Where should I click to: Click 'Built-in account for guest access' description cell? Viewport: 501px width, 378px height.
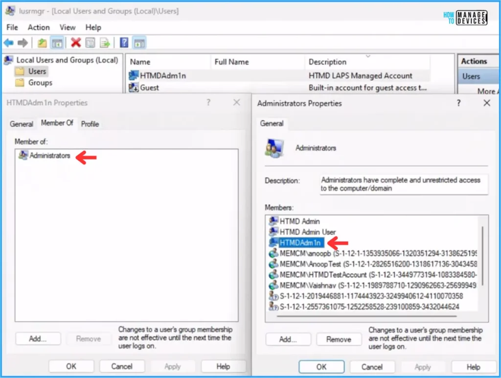coord(367,88)
